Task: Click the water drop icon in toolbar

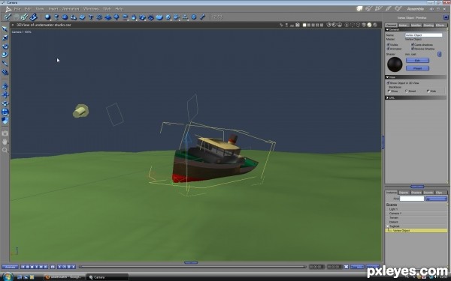Action: (134, 17)
